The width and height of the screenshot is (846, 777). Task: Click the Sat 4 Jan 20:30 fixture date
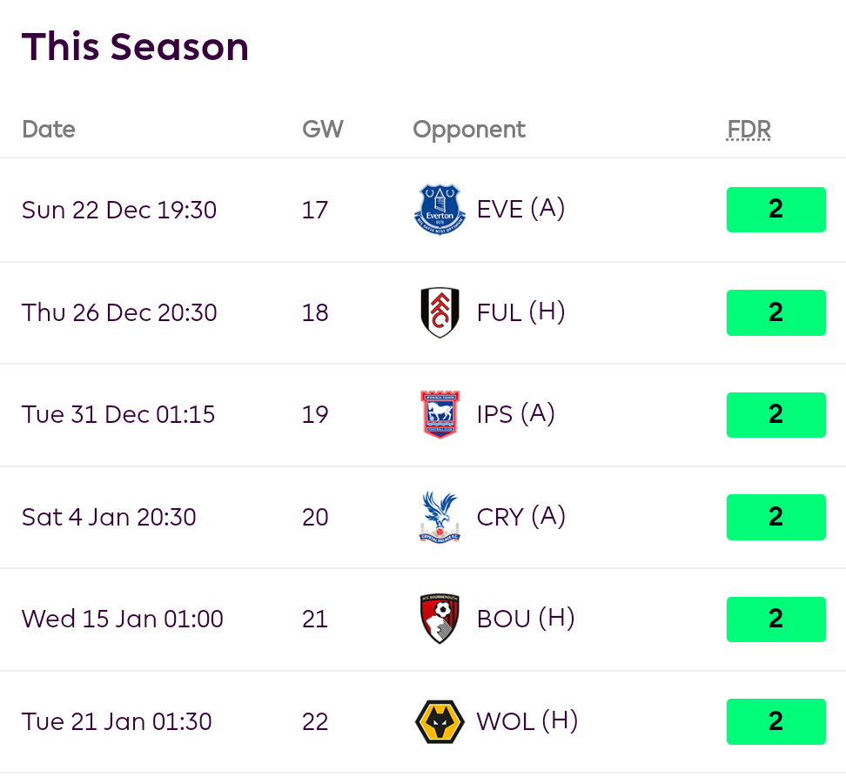pos(109,517)
